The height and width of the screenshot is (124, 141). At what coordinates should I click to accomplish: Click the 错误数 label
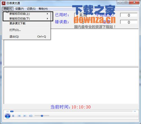(x=62, y=22)
